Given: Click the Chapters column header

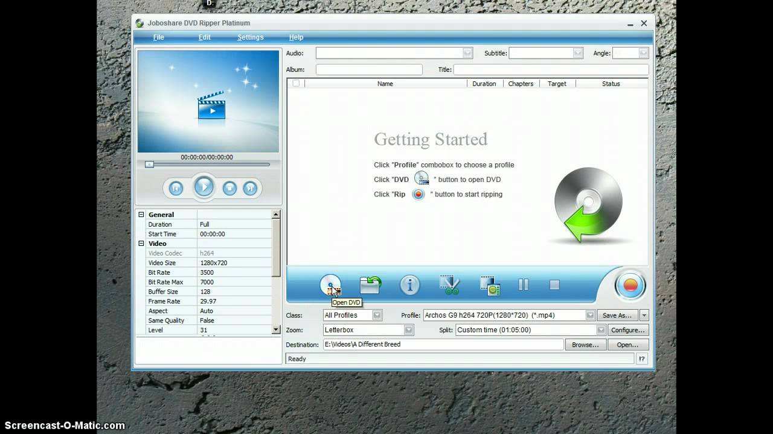Looking at the screenshot, I should 521,84.
